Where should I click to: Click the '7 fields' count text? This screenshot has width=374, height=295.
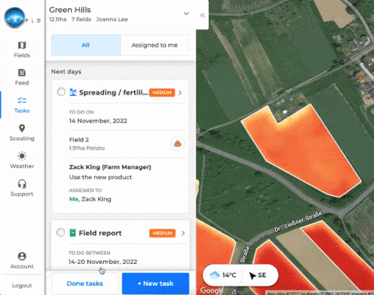[x=81, y=19]
